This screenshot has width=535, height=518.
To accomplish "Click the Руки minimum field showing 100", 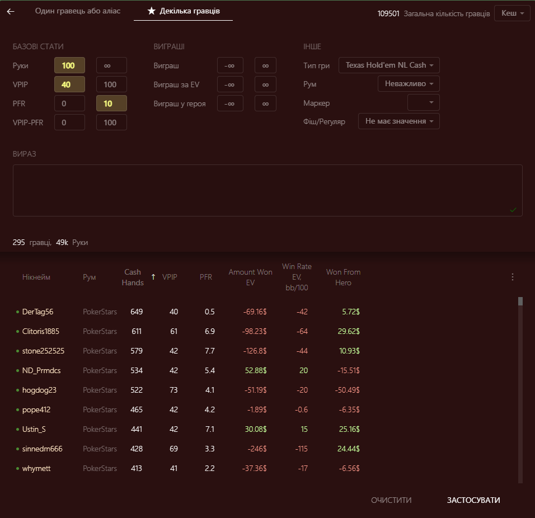I will 69,65.
